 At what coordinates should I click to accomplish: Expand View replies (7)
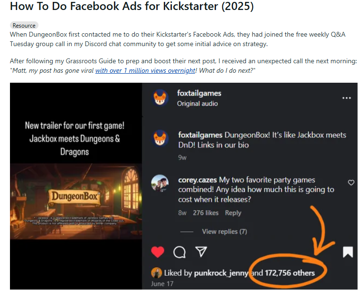point(224,232)
